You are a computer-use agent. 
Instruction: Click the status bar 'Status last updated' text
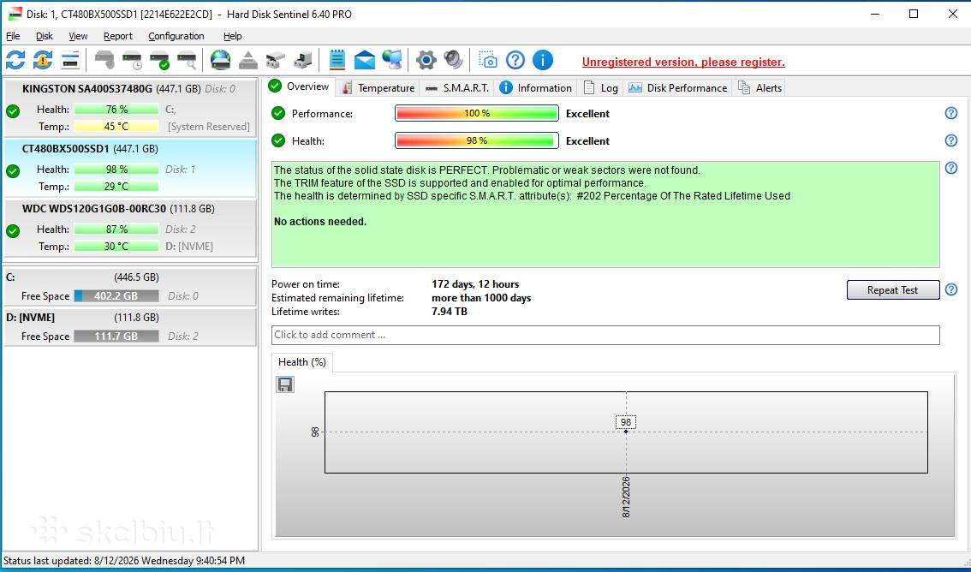124,561
